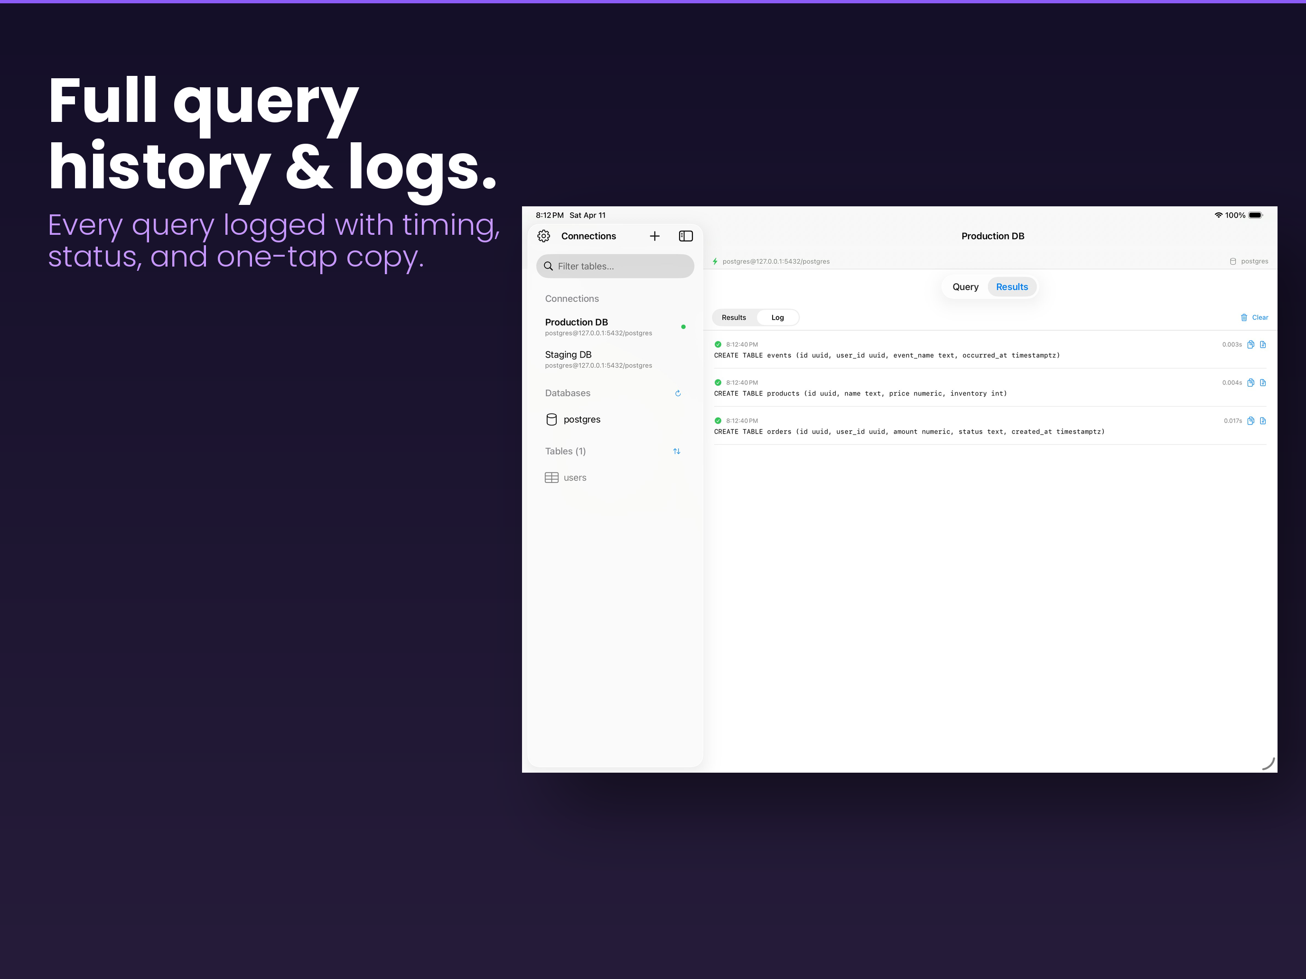This screenshot has height=979, width=1306.
Task: Click the magnifier icon in filter field
Action: [548, 266]
